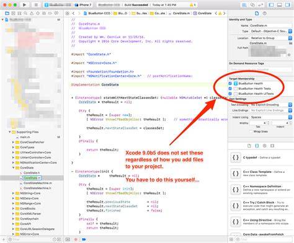Toggle BlueButton Health UITests target membership
The width and height of the screenshot is (294, 243).
pos(230,94)
